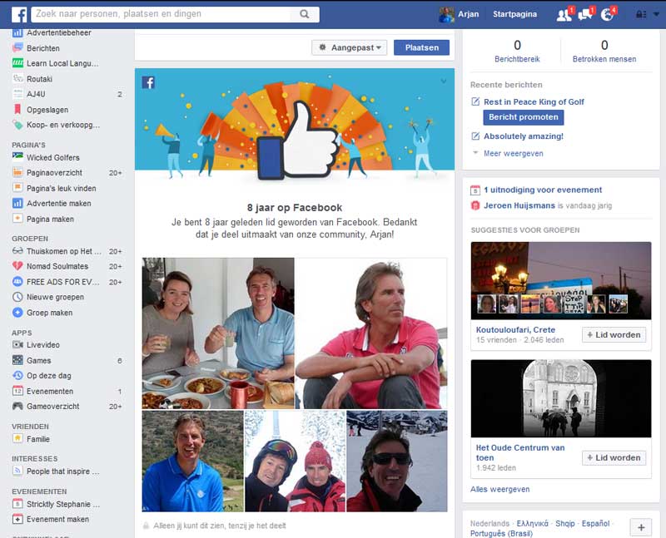The width and height of the screenshot is (666, 538).
Task: Open Learn Local Langu... page
Action: [x=62, y=63]
